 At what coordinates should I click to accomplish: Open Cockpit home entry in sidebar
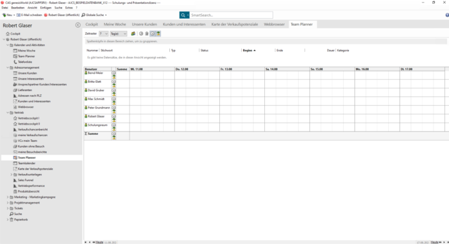tap(15, 33)
